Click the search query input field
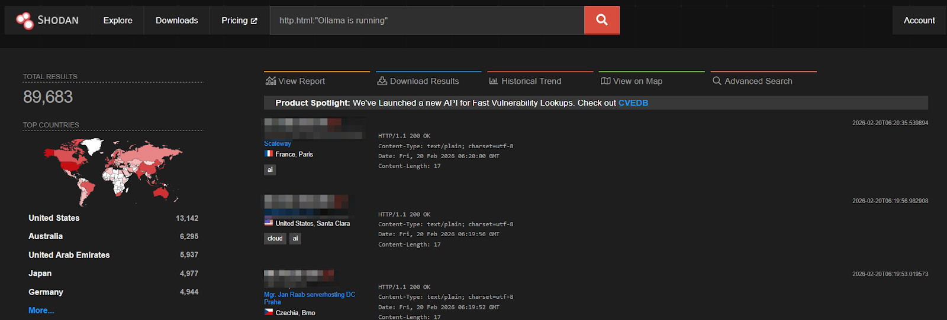This screenshot has width=947, height=320. point(426,20)
